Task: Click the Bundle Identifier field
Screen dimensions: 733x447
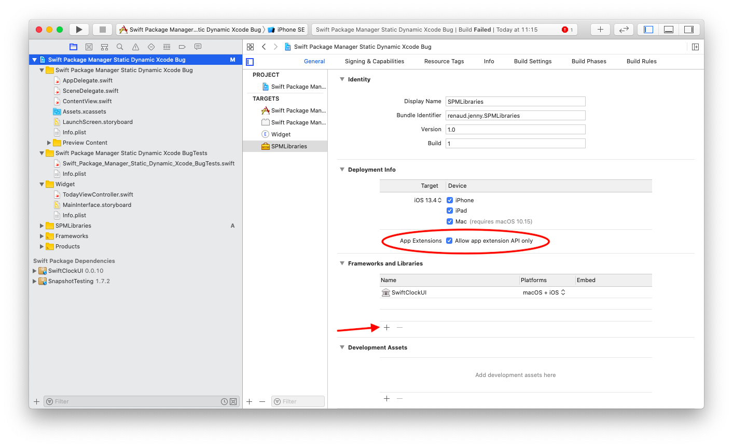Action: point(516,116)
